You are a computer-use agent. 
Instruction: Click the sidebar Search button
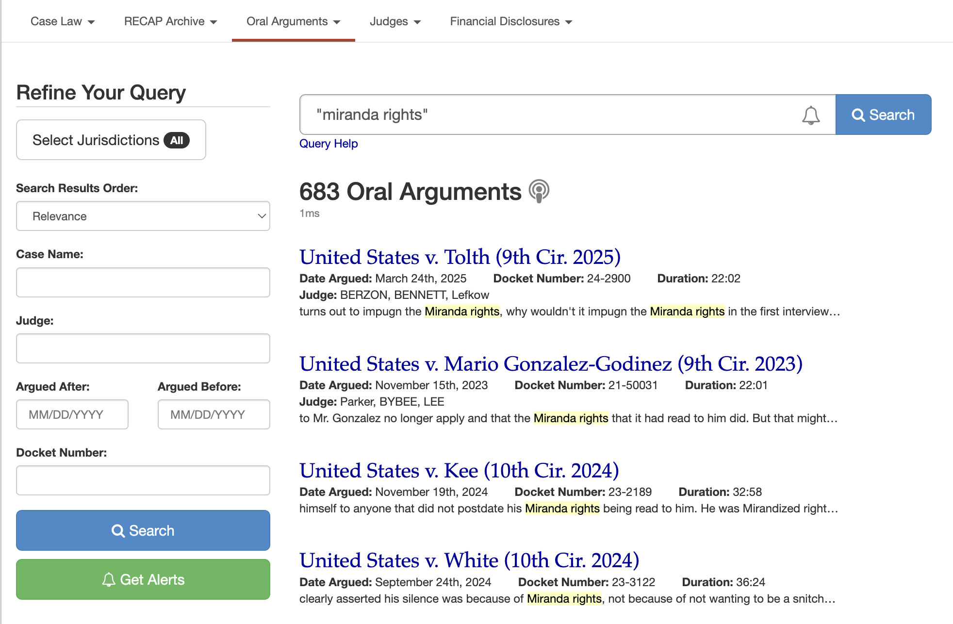[x=143, y=530]
